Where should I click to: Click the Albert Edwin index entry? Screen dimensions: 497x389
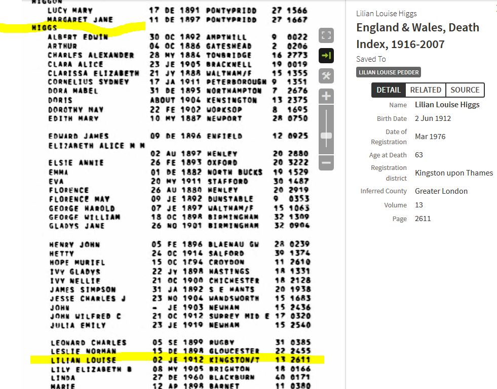coord(78,37)
